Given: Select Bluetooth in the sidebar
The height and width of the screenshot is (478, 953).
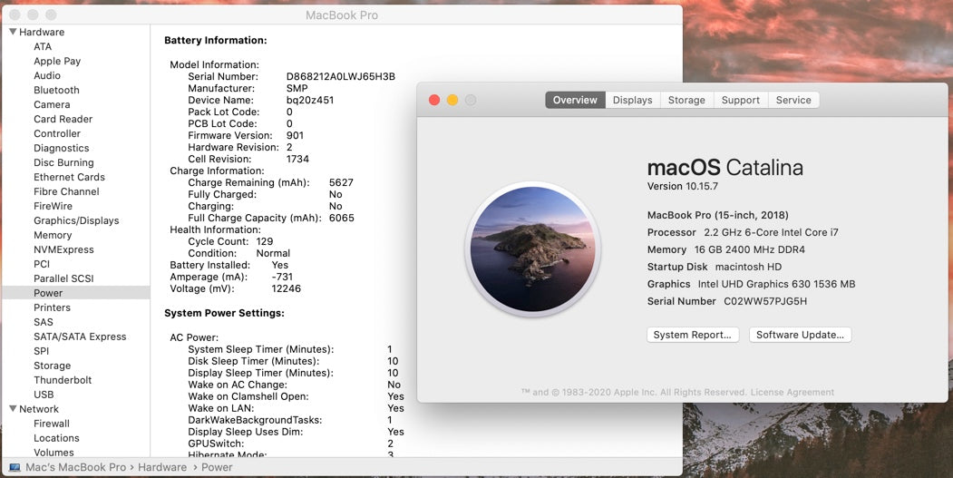Looking at the screenshot, I should click(56, 90).
